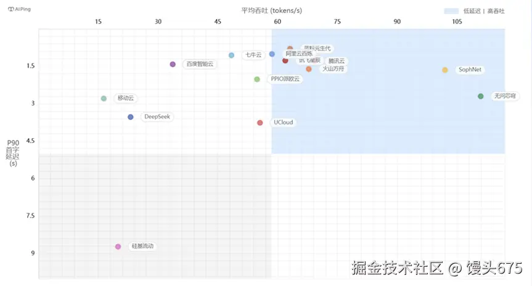Click the latency axis tick 4.5
This screenshot has height=286, width=532.
[31, 141]
